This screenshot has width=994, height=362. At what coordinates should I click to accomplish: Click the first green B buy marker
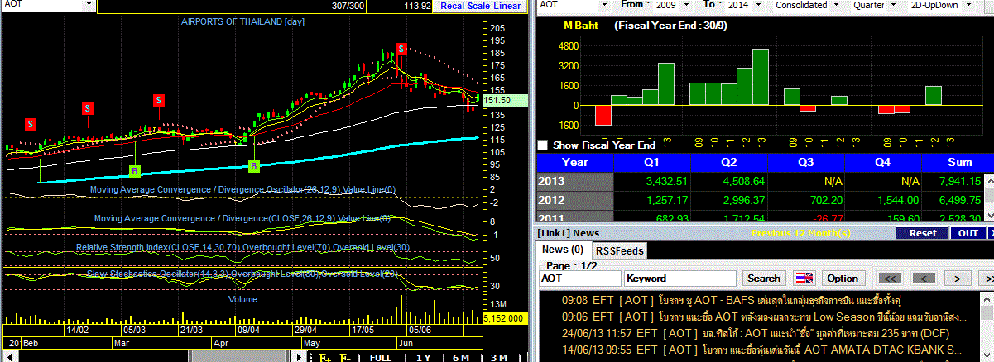pos(134,171)
